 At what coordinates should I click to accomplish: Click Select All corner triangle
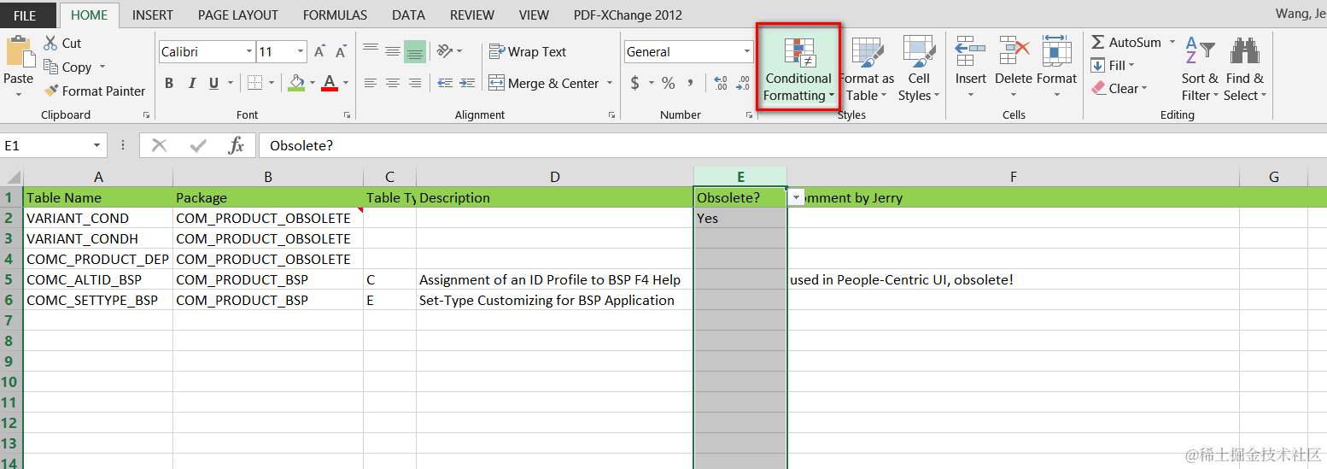pos(12,177)
